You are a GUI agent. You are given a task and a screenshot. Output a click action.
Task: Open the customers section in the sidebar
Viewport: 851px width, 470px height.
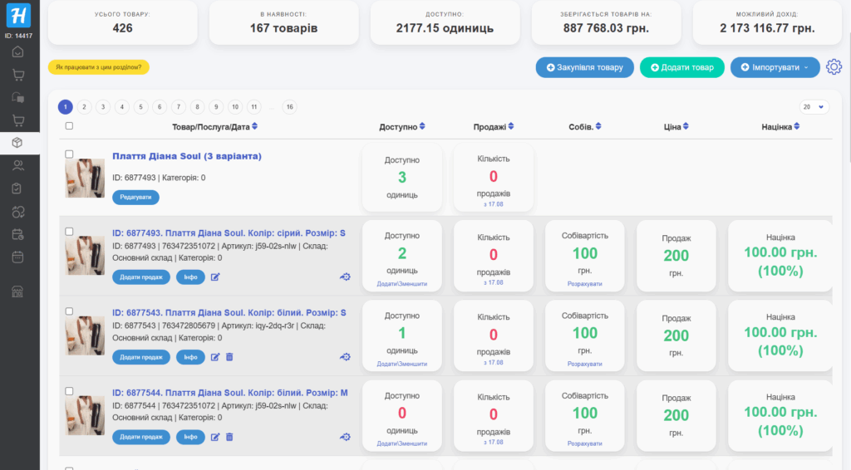point(17,165)
